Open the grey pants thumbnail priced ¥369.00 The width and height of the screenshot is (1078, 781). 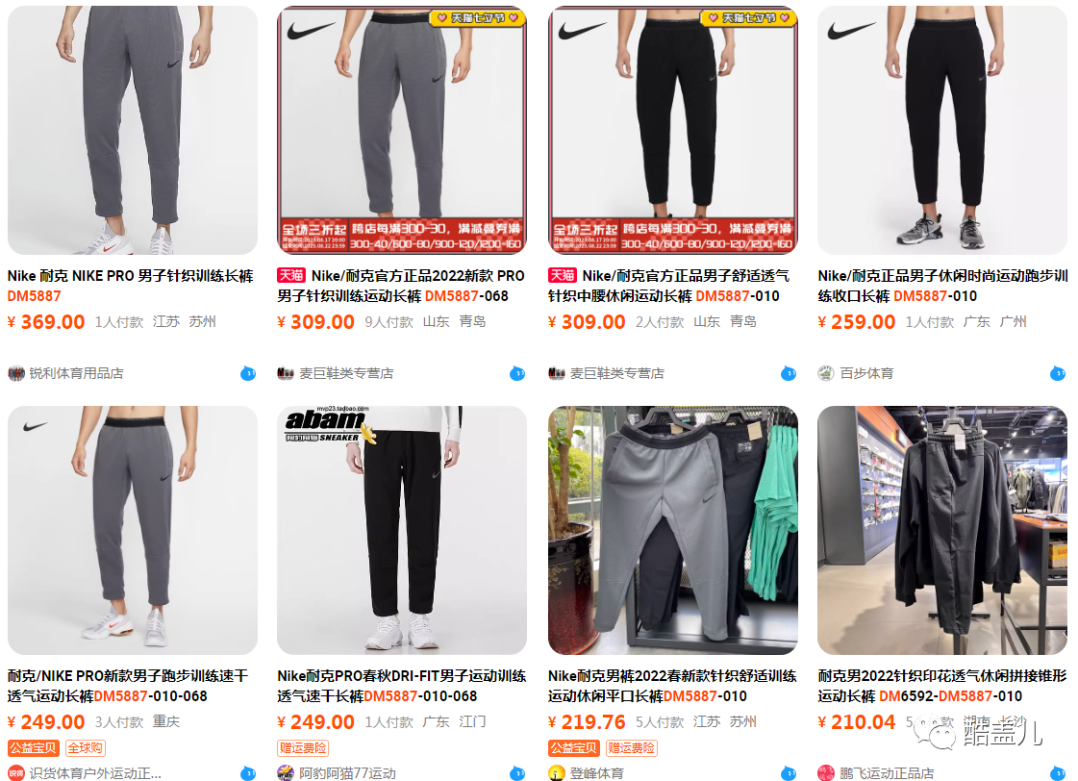click(132, 131)
